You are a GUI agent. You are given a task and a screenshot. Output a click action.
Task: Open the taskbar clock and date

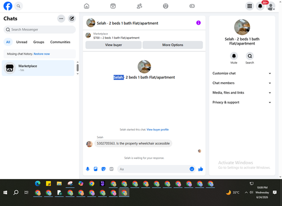(x=262, y=192)
